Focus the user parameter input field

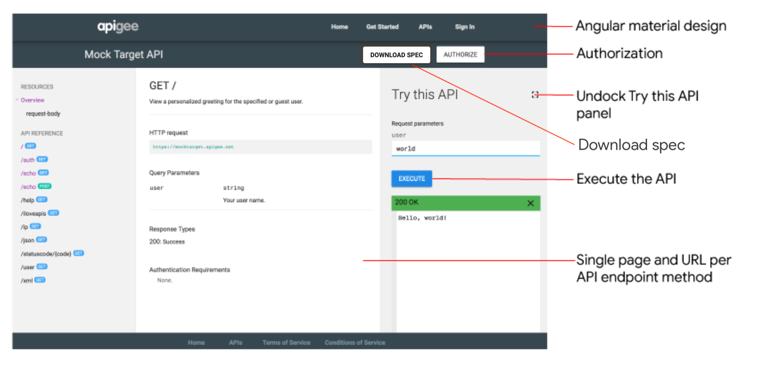465,148
